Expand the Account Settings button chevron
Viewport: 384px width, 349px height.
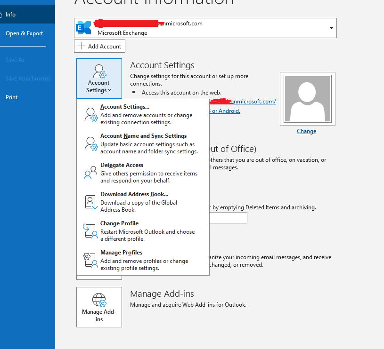pos(109,90)
